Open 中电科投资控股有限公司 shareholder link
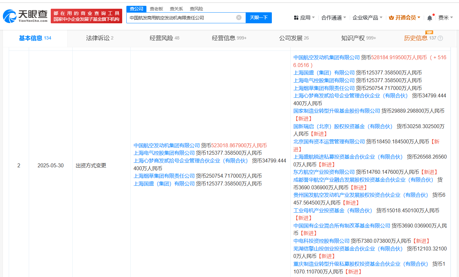The height and width of the screenshot is (277, 459). point(321,241)
